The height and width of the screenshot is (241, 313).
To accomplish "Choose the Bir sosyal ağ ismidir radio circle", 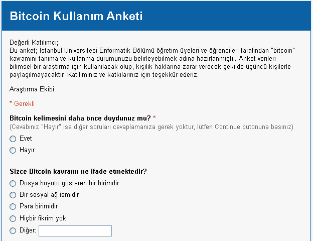I will 13,195.
